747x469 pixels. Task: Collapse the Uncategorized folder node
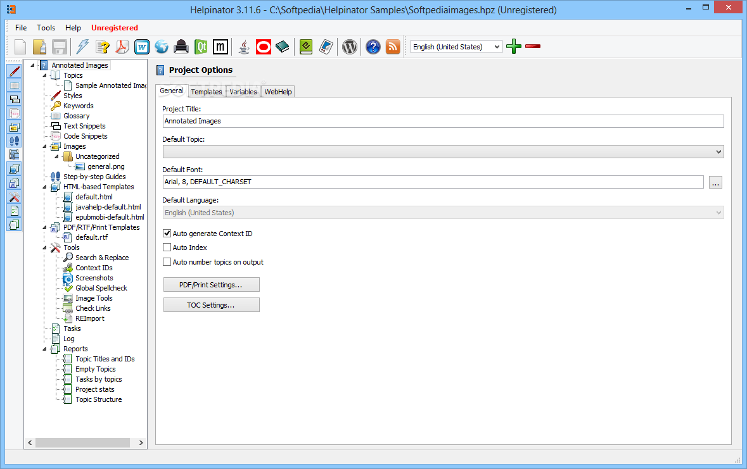point(56,156)
